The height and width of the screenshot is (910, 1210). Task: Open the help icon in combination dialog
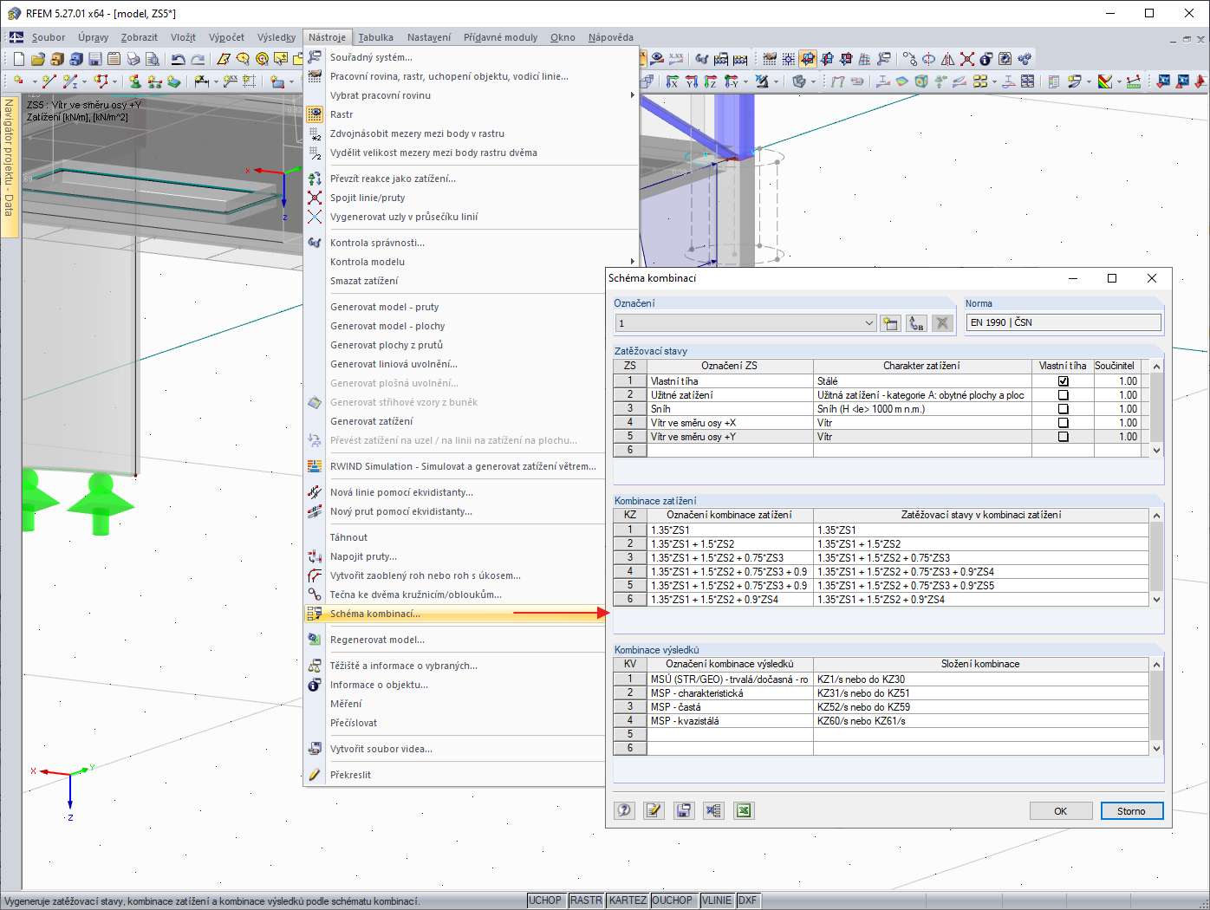624,810
